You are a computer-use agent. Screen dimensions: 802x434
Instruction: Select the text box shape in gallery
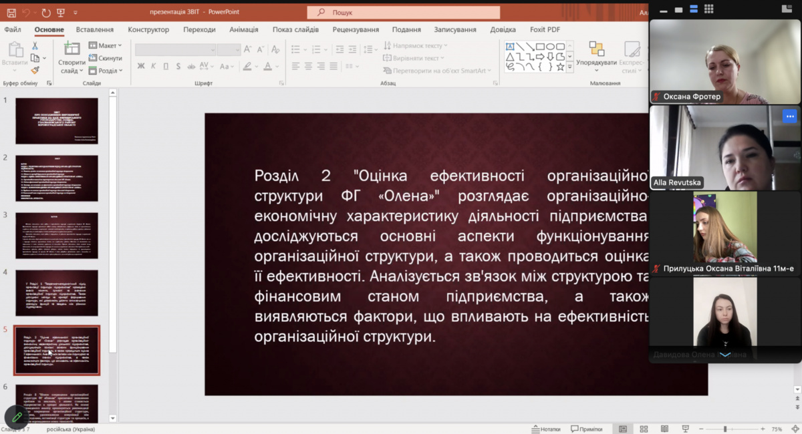(510, 47)
